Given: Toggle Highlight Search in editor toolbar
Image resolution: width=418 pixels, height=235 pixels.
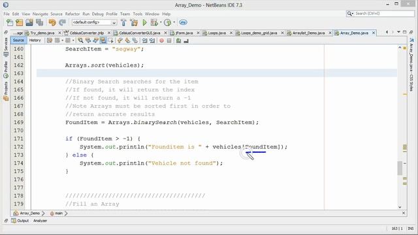Looking at the screenshot, I should [103, 40].
